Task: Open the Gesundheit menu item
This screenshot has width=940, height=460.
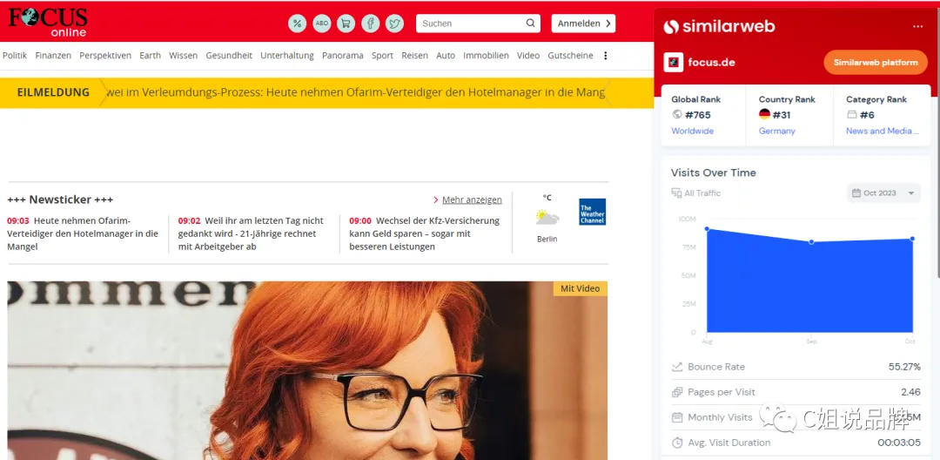Action: [229, 55]
